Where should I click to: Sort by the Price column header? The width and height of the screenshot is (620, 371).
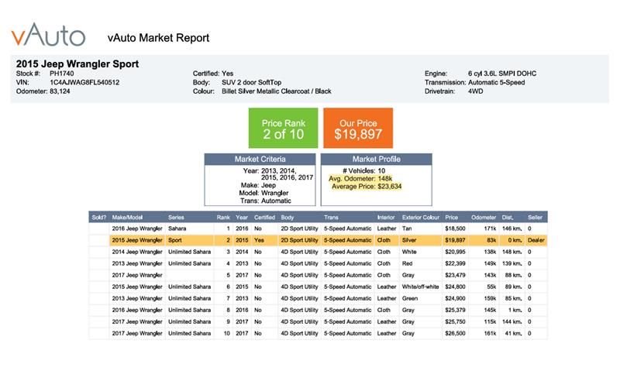click(452, 218)
